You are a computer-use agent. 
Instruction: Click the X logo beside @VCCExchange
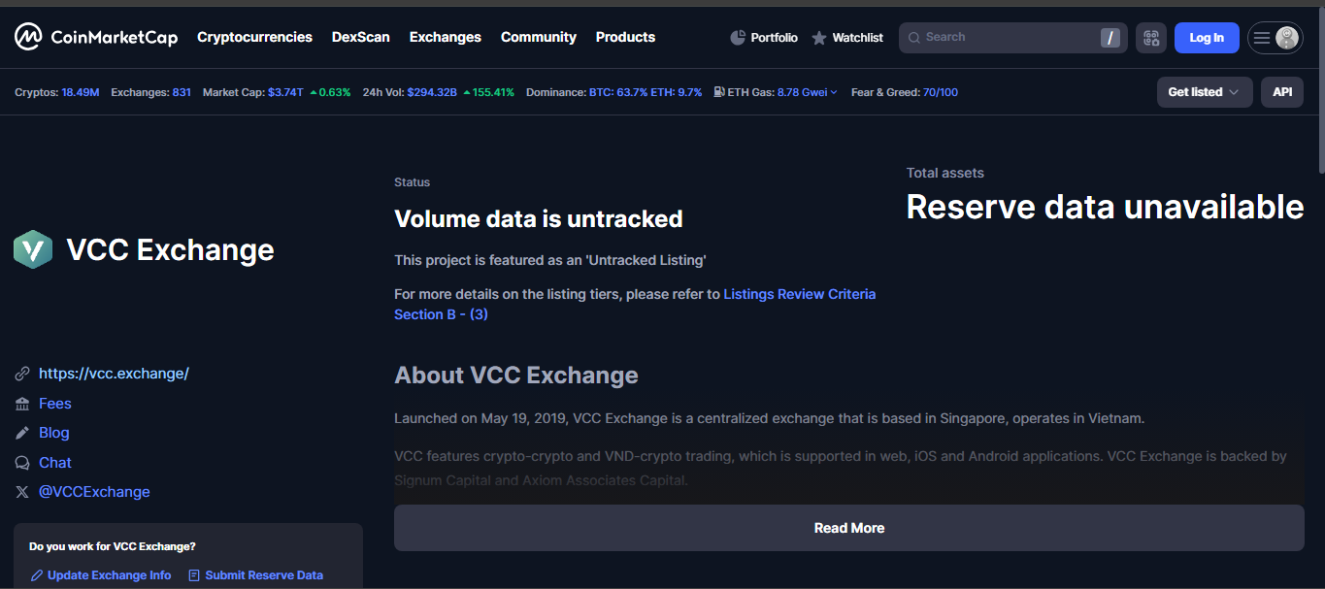click(22, 492)
